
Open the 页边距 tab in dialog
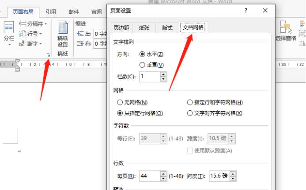pyautogui.click(x=121, y=27)
